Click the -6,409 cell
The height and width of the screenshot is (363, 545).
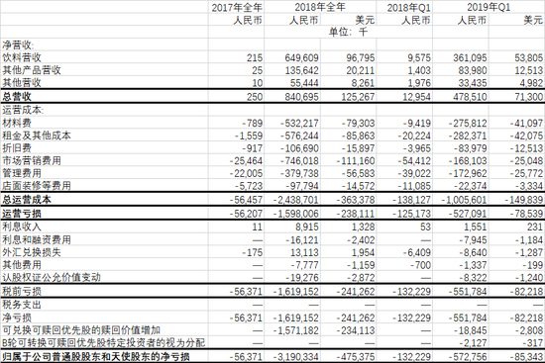coord(417,252)
